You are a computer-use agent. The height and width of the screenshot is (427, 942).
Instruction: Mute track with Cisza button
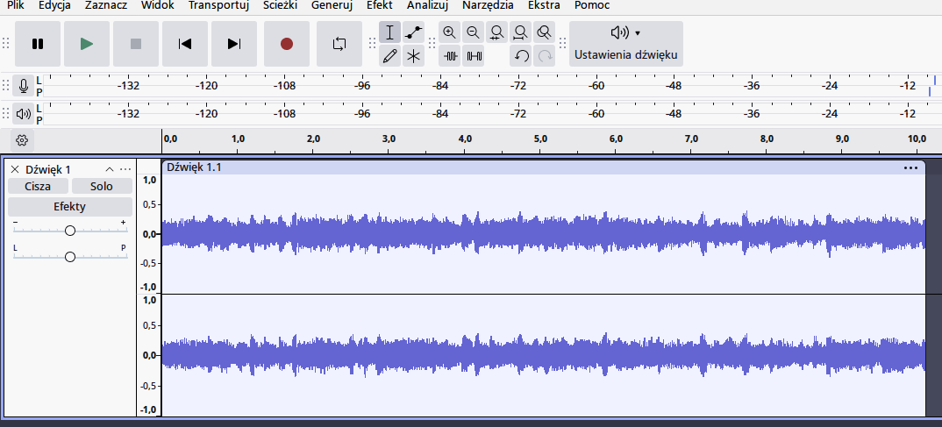[x=38, y=186]
